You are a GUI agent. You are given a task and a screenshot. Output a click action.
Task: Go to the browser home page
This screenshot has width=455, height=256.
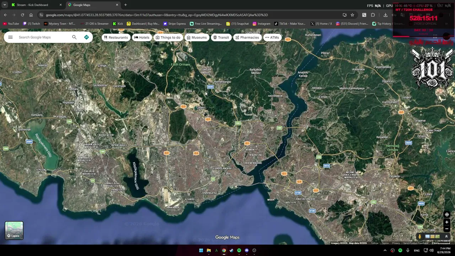31,15
